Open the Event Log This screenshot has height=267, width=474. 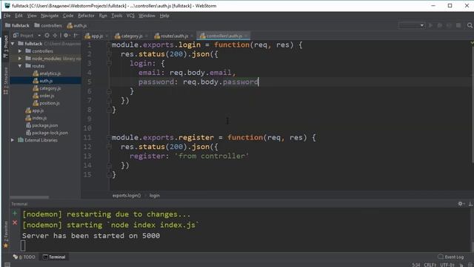click(x=451, y=257)
